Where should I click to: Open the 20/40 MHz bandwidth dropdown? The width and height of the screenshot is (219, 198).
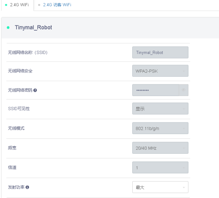(x=160, y=148)
